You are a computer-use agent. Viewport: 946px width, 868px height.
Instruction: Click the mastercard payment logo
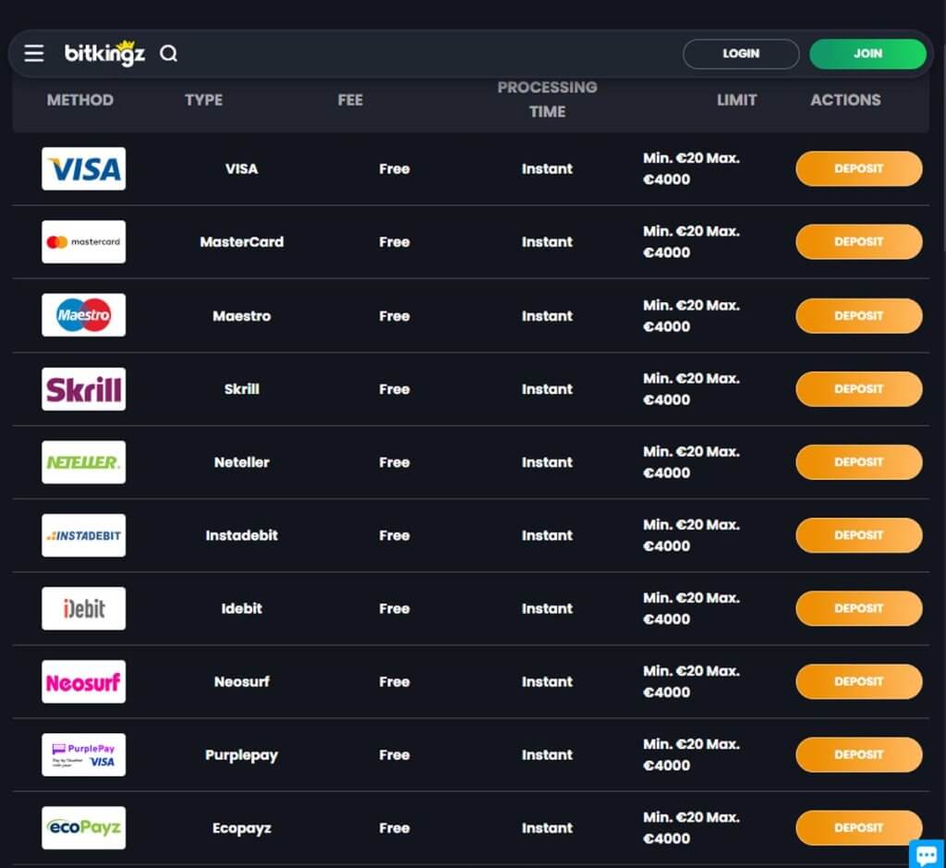point(84,241)
